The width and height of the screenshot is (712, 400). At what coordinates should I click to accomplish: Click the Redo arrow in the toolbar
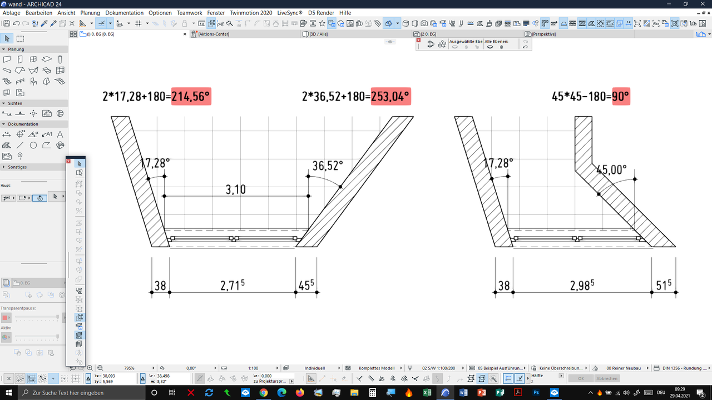25,23
